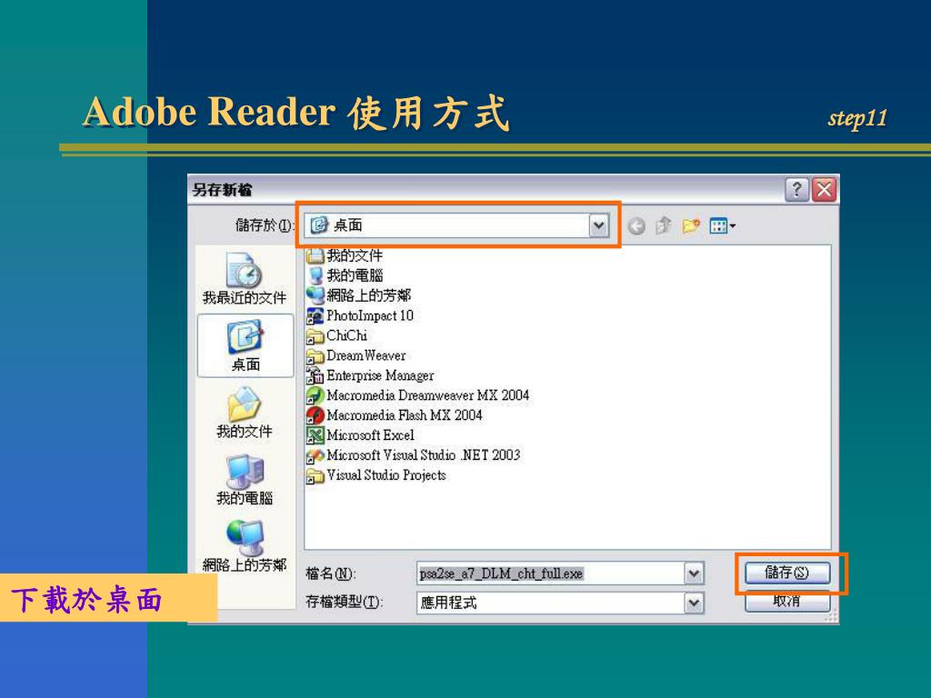The height and width of the screenshot is (698, 931).
Task: Click the 取消 cancel button
Action: [787, 602]
